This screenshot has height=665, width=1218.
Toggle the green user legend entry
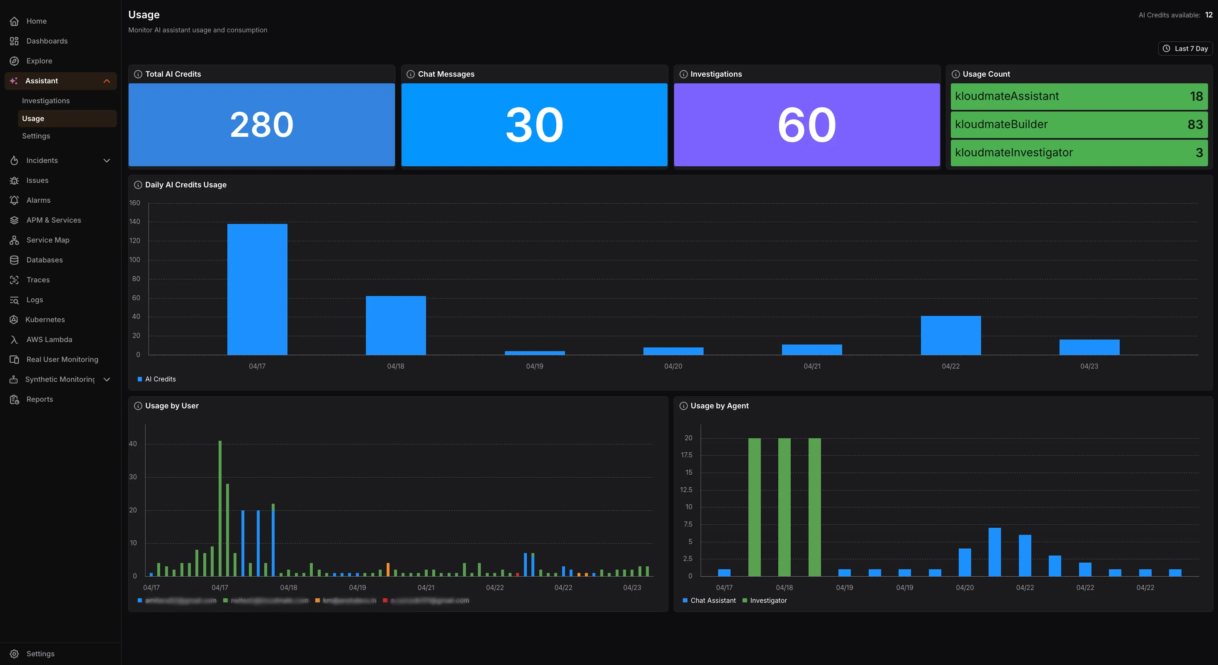pyautogui.click(x=266, y=600)
